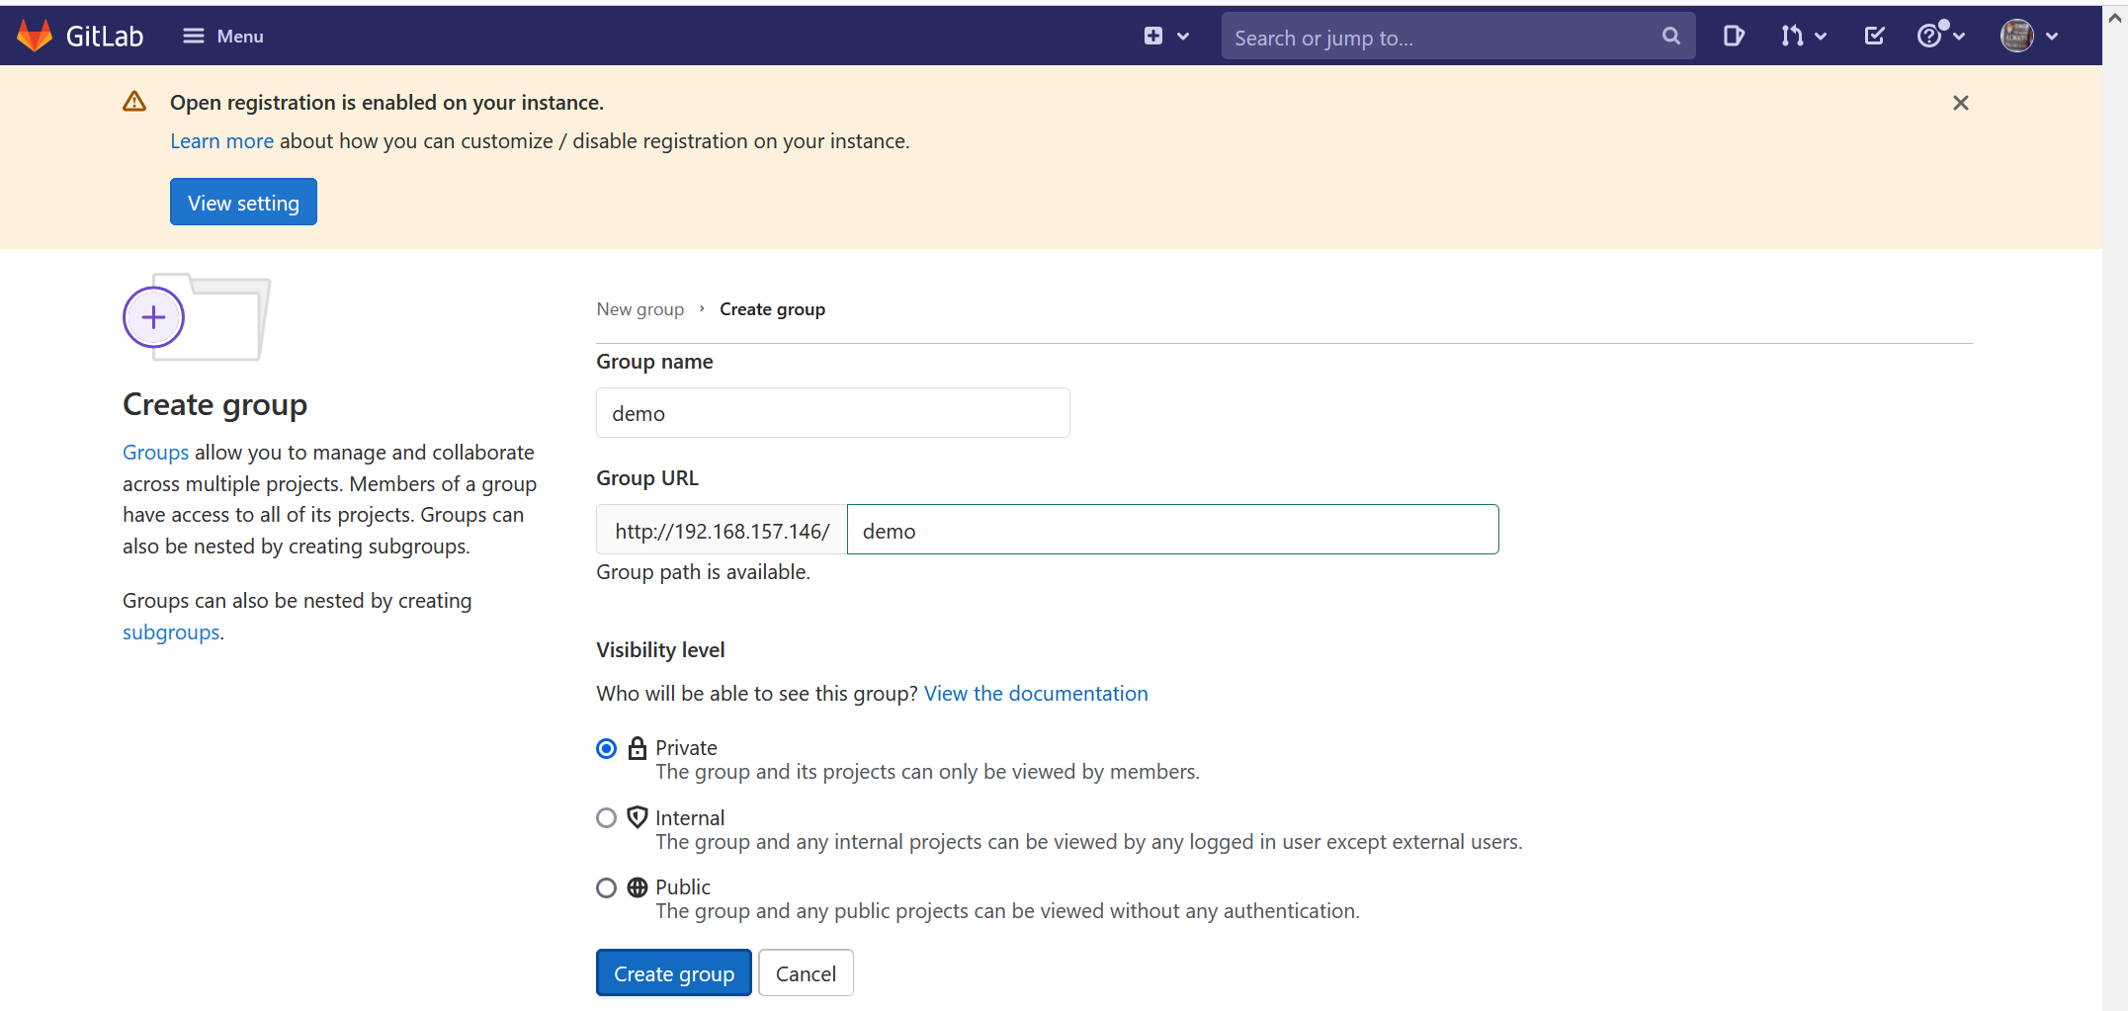Click the warning triangle icon in the banner
The height and width of the screenshot is (1011, 2128).
pos(134,101)
